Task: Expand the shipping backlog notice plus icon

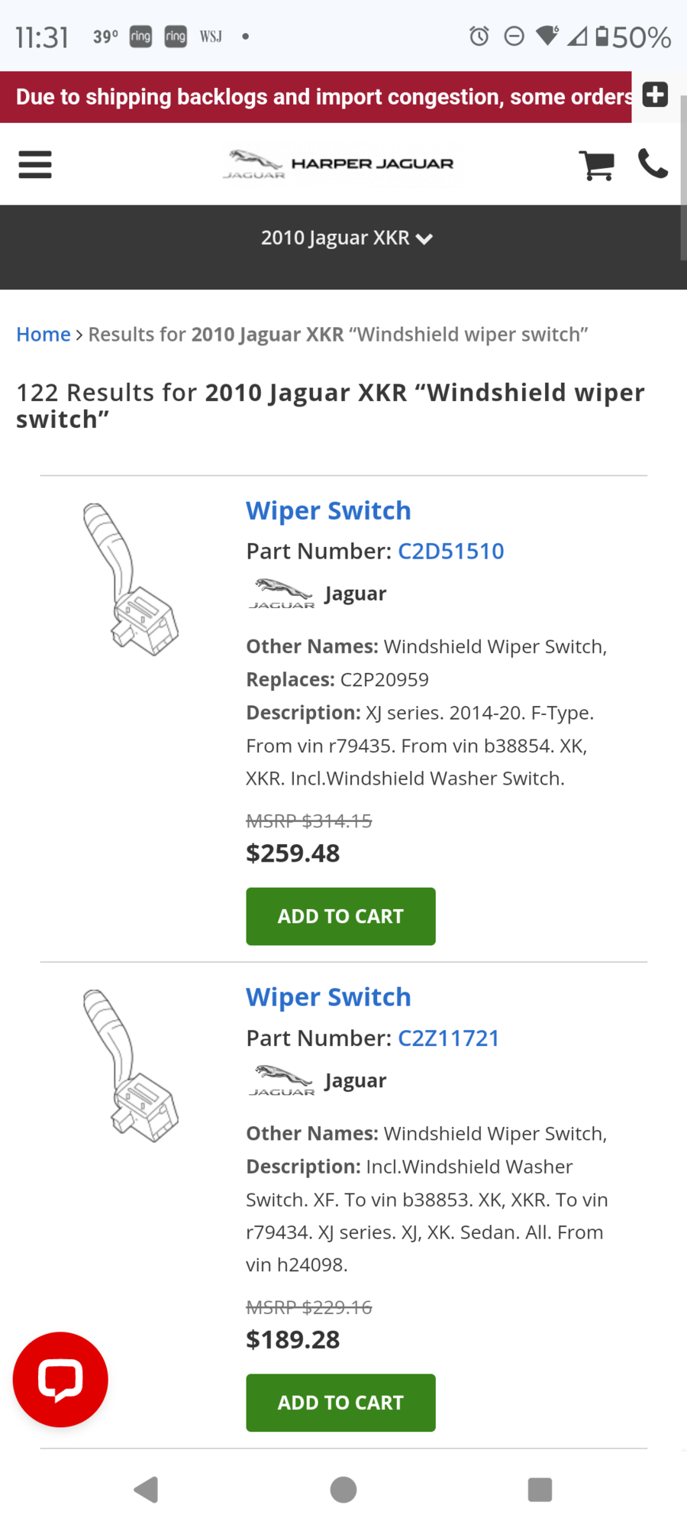Action: (655, 95)
